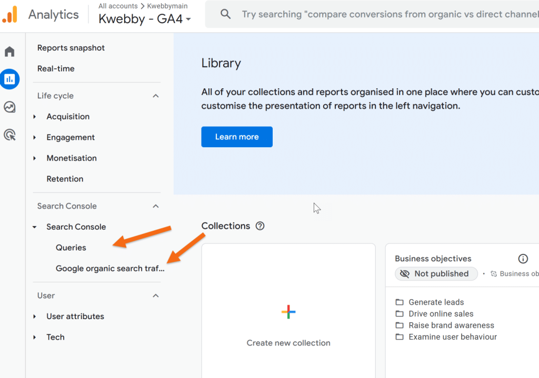Open the search magnifier in the top bar
This screenshot has height=378, width=539.
225,14
